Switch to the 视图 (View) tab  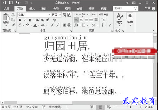[x=104, y=9]
